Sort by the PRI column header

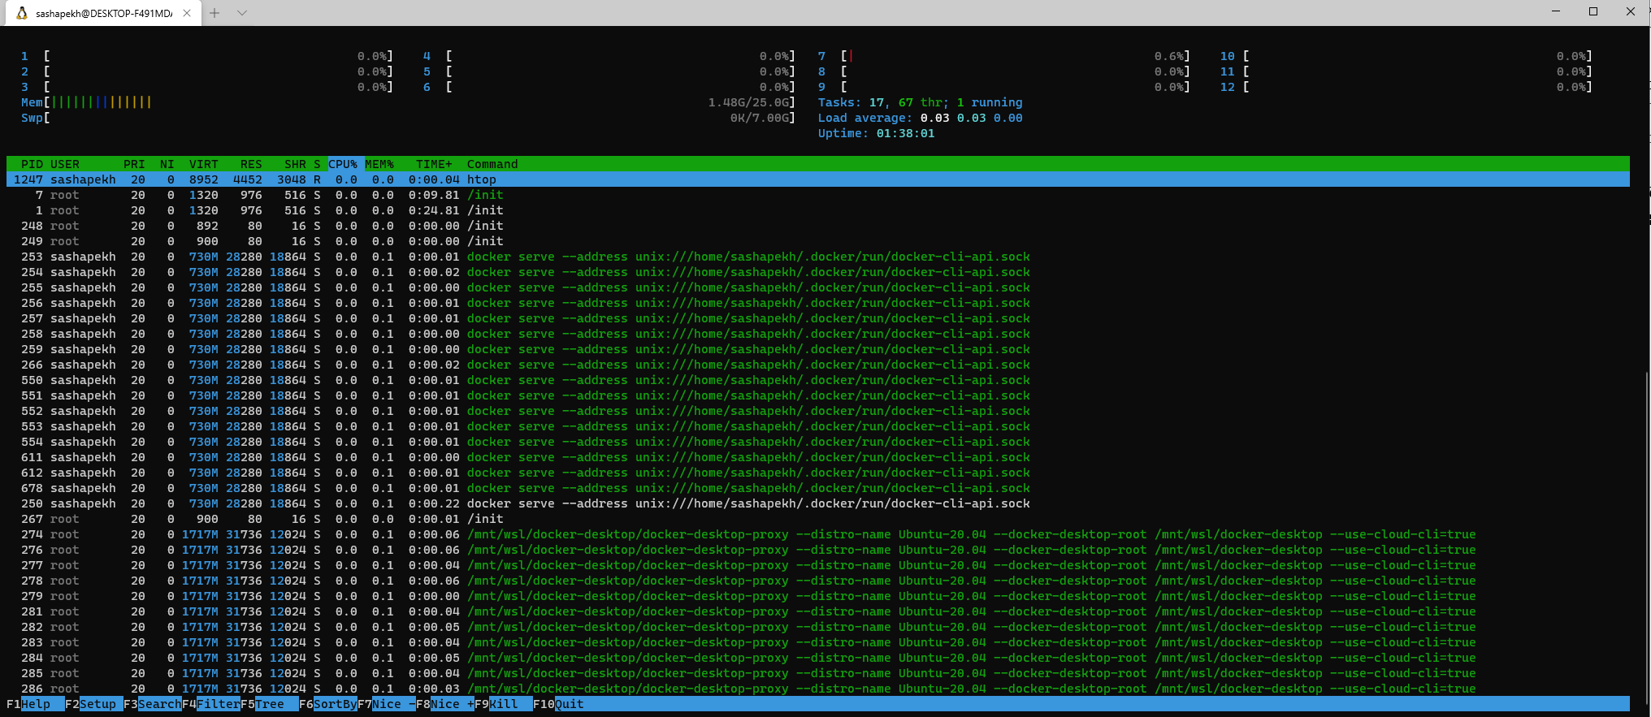(134, 164)
